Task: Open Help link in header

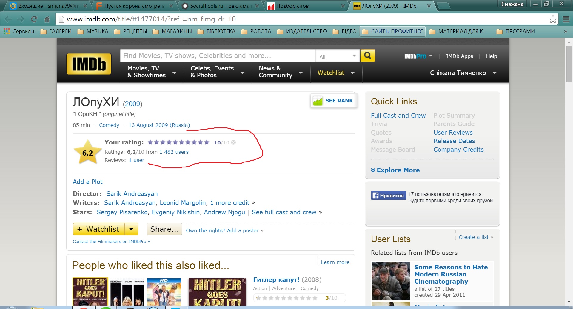Action: tap(491, 56)
